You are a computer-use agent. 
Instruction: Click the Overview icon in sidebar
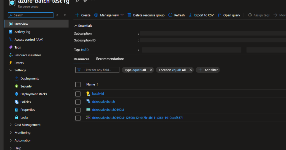tap(11, 24)
